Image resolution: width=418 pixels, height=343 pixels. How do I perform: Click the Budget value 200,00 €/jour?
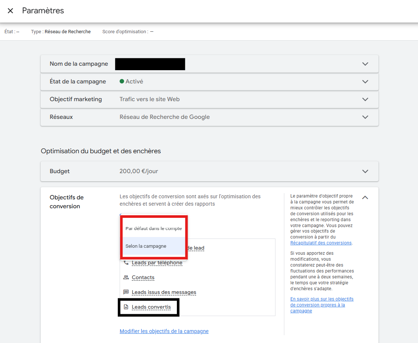point(139,171)
